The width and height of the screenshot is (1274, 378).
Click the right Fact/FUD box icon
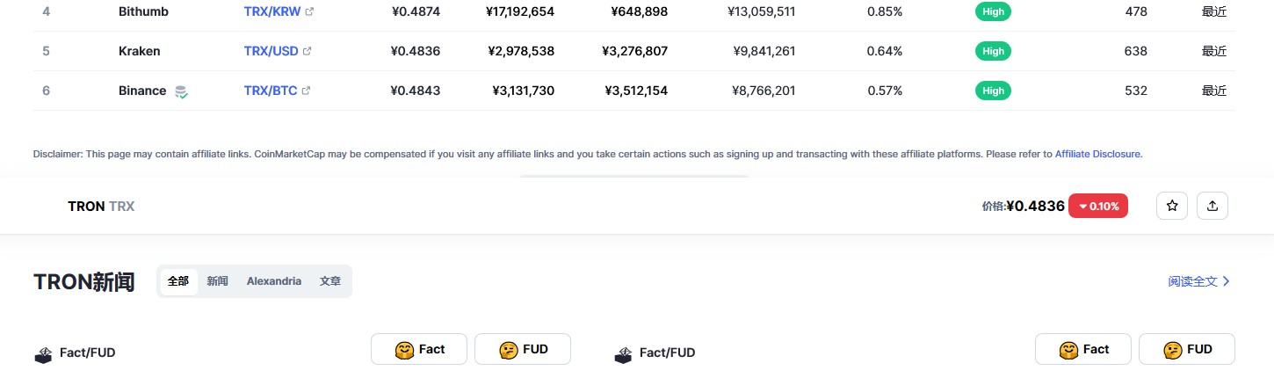623,354
